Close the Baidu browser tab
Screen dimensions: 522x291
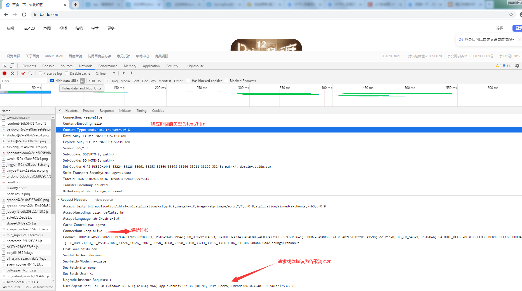coord(65,5)
